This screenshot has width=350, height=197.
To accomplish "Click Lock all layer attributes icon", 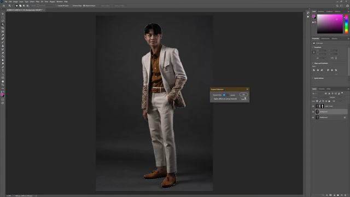I will click(x=329, y=101).
